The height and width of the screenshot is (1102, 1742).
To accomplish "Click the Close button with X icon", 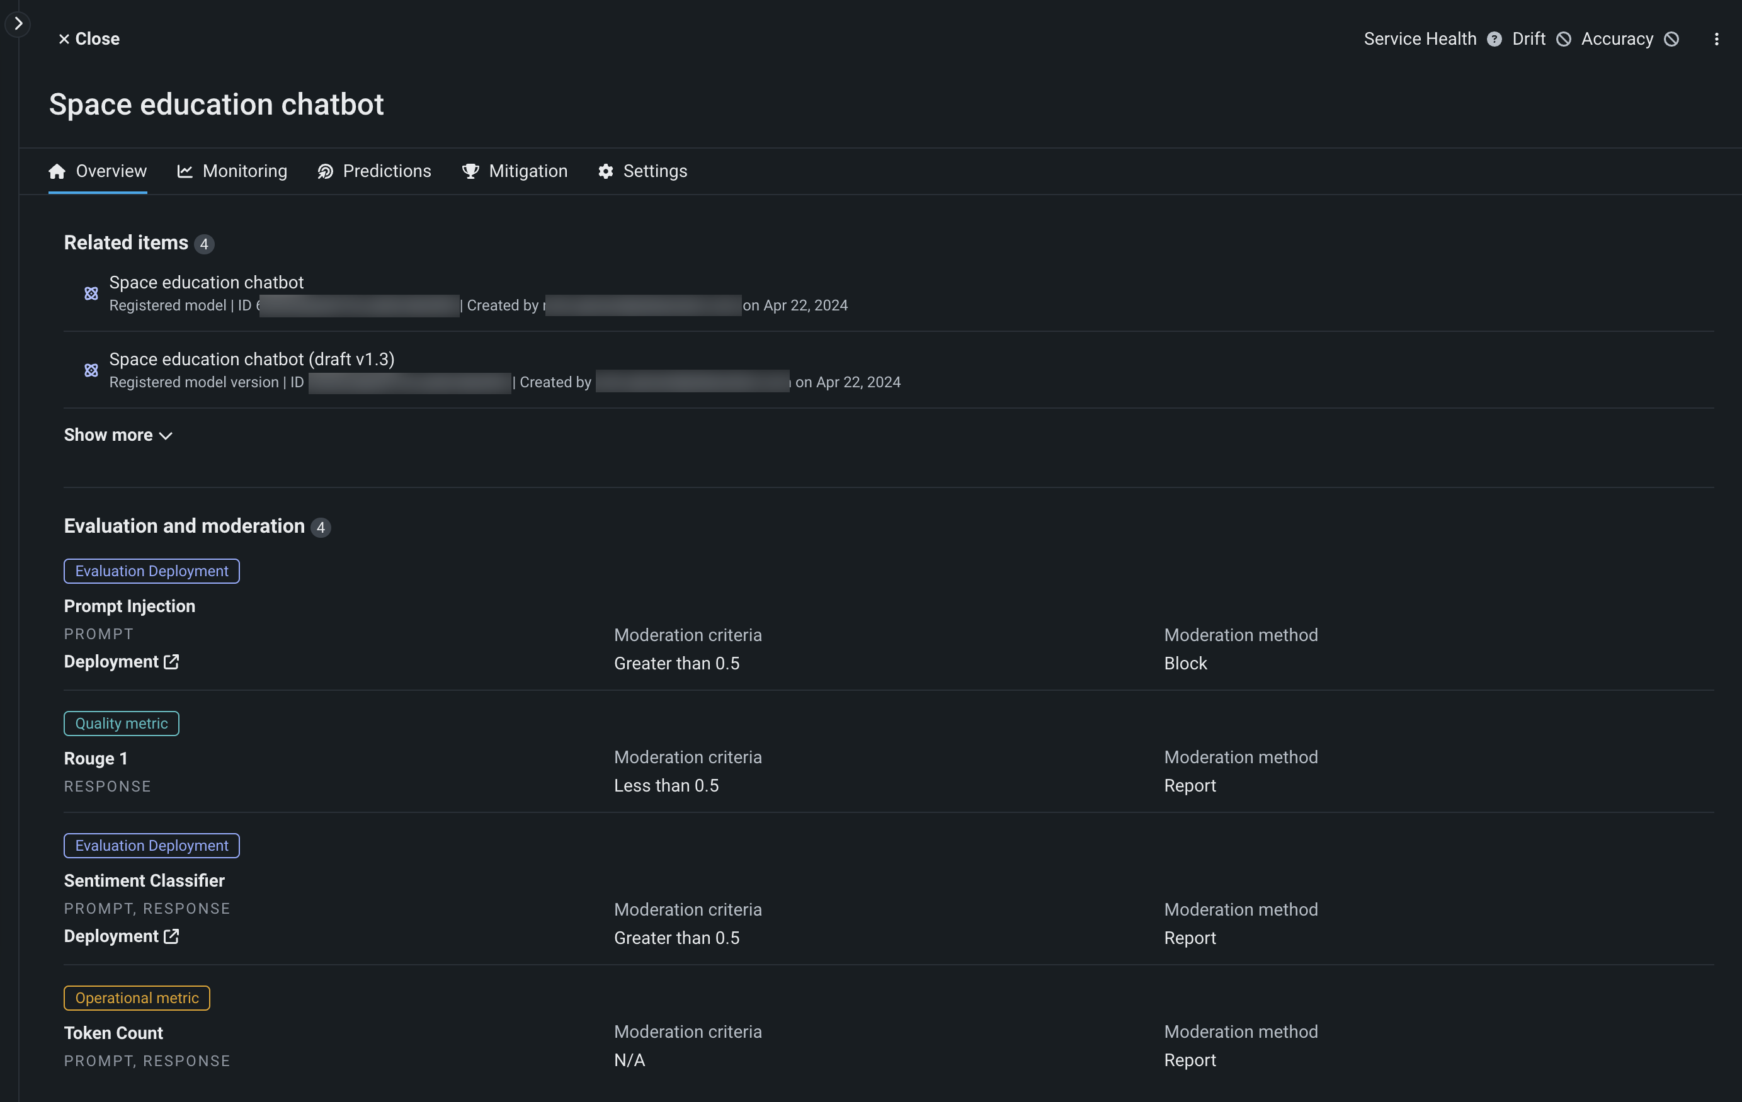I will click(88, 39).
